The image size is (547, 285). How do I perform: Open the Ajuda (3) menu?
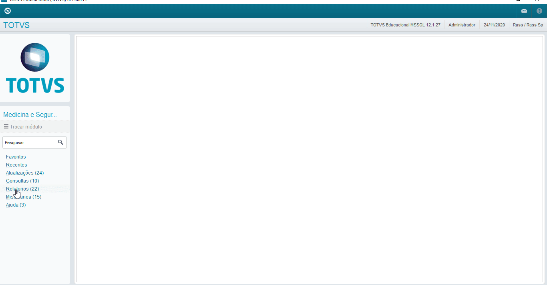pos(16,205)
